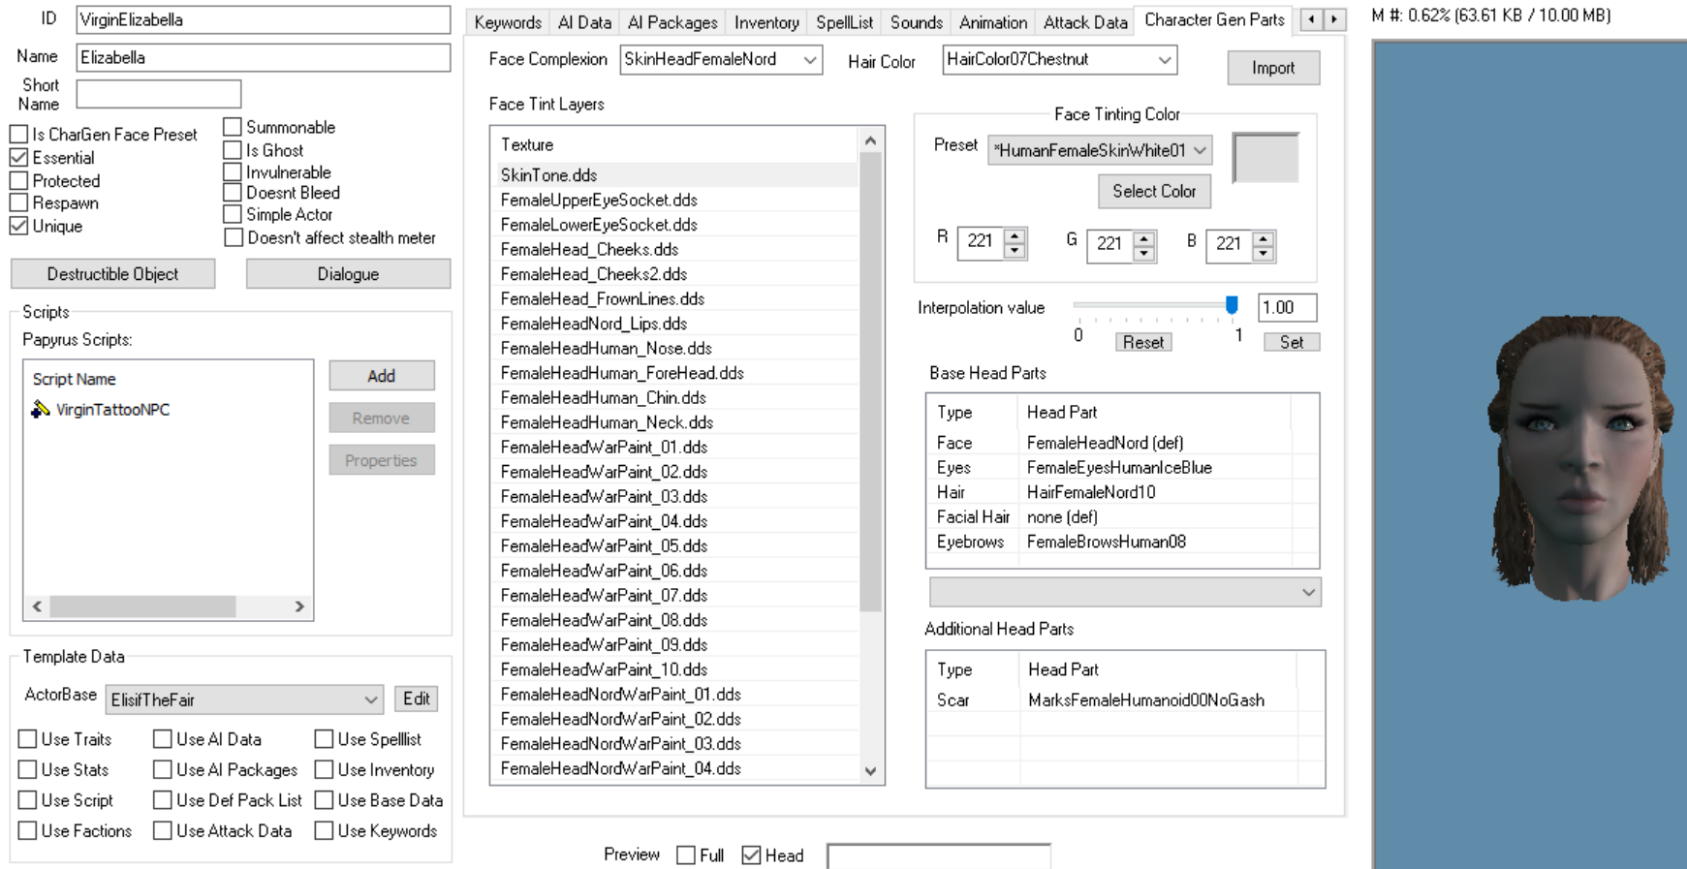Select the Eyes row FemaleEyesHumanIceBlue
Screen dimensions: 1687x869
coord(1122,467)
